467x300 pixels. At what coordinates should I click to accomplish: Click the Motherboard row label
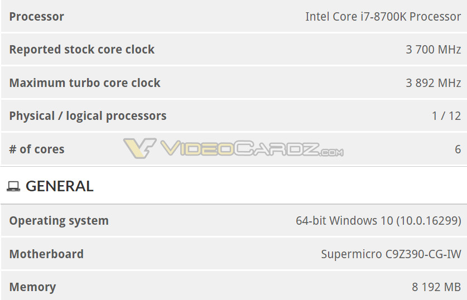pos(46,254)
